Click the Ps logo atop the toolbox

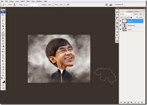click(x=3, y=12)
